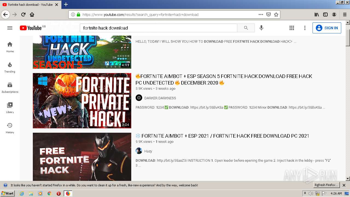Image resolution: width=350 pixels, height=197 pixels.
Task: Click the Refresh Firefox button
Action: point(326,185)
